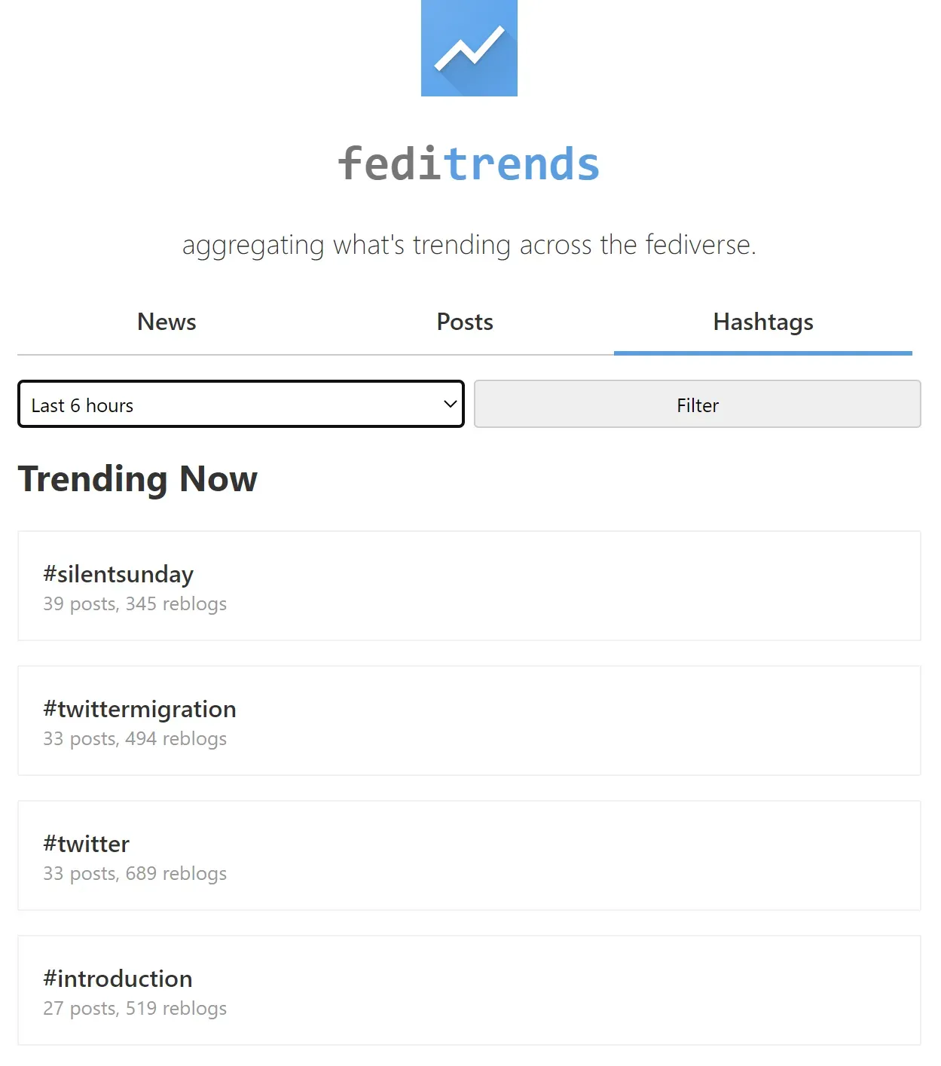The image size is (941, 1066).
Task: Open the #twitter hashtag
Action: coord(86,844)
